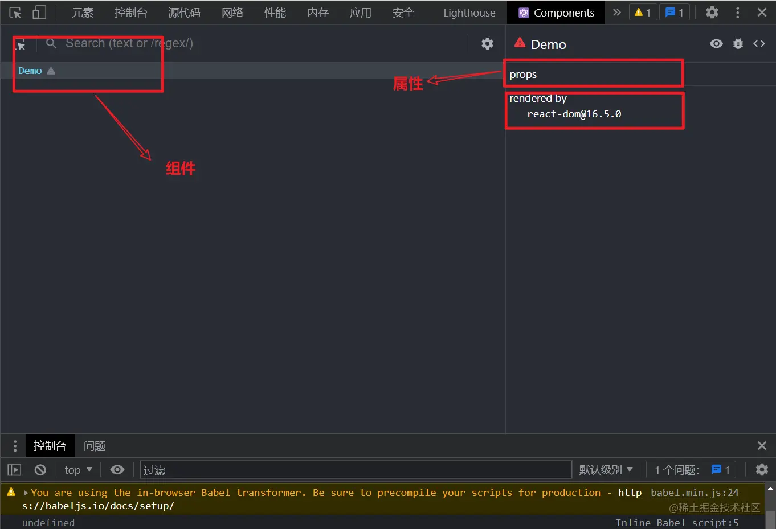Open the 性能 tab

pos(275,13)
